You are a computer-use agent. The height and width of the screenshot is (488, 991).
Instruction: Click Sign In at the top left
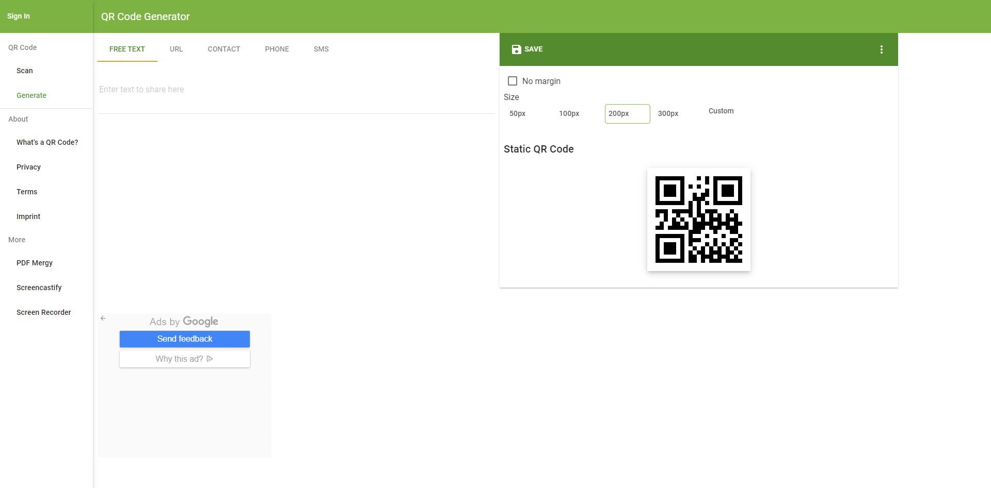coord(18,16)
